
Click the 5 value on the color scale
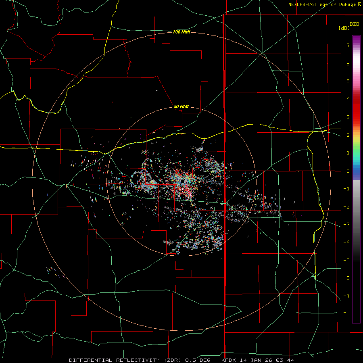pyautogui.click(x=348, y=81)
